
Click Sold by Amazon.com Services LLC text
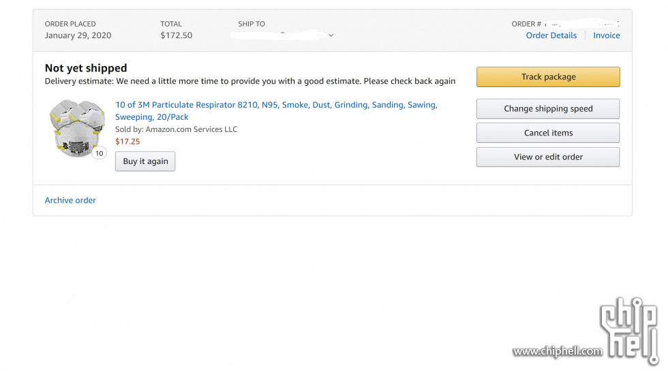176,129
